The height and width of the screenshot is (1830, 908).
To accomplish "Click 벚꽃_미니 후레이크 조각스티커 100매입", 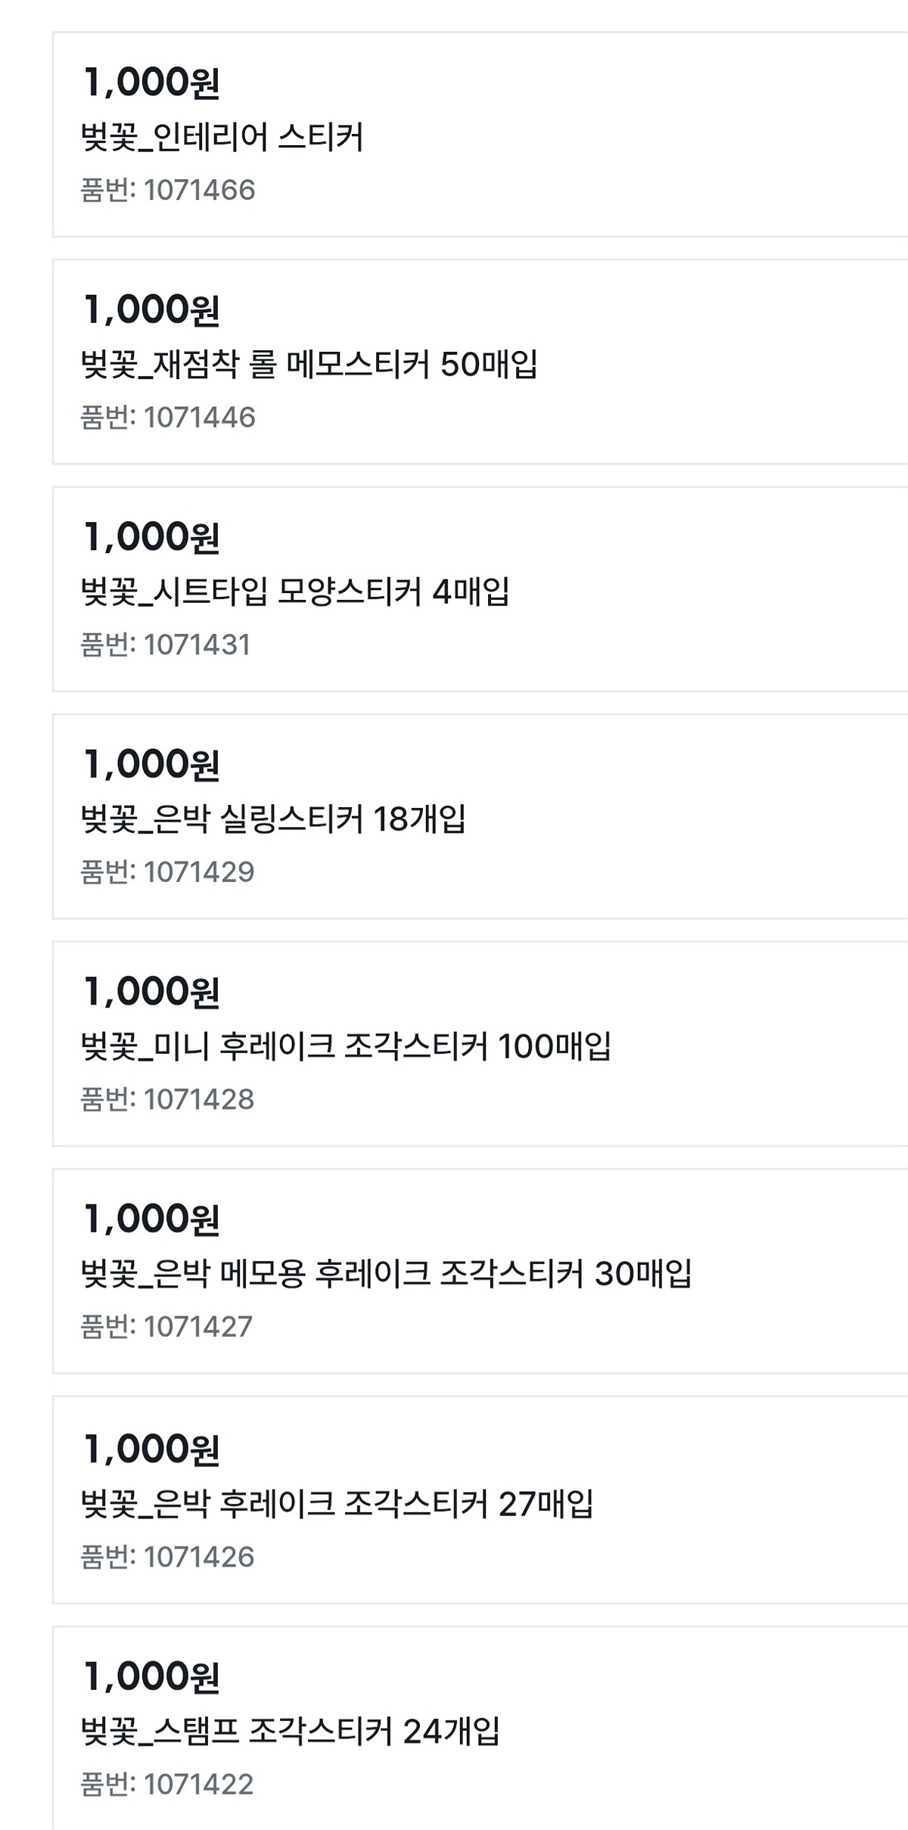I will 345,1046.
